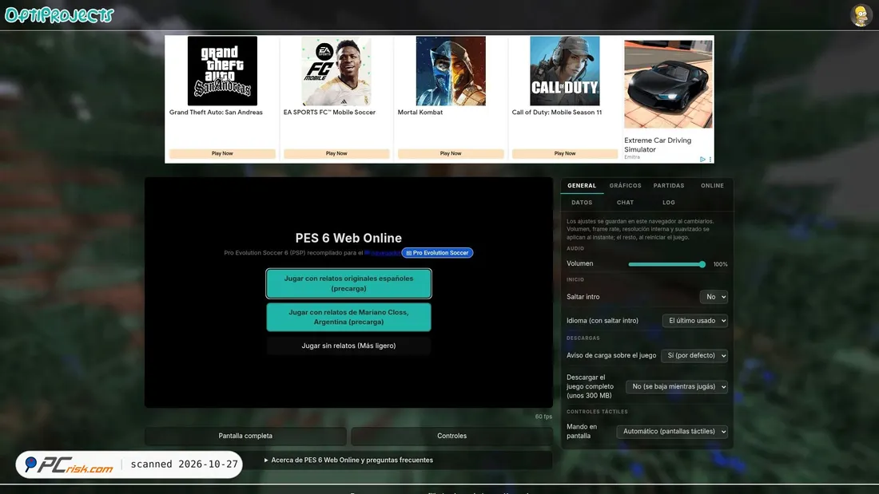Screen dimensions: 879x494
Task: Click the AdChoices icon in ad banner
Action: pyautogui.click(x=702, y=159)
